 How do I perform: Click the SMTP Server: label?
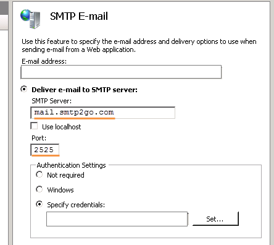click(52, 101)
